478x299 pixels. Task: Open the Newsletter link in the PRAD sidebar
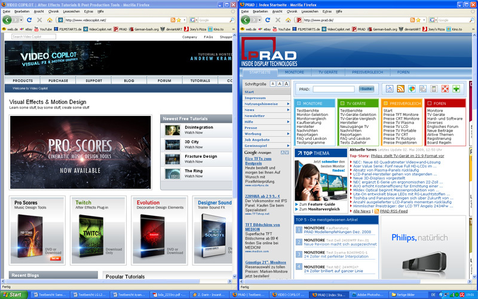coord(255,116)
